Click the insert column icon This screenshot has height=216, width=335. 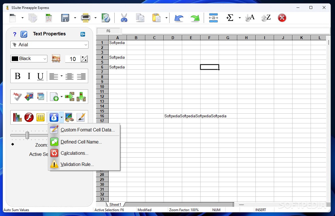tap(81, 97)
